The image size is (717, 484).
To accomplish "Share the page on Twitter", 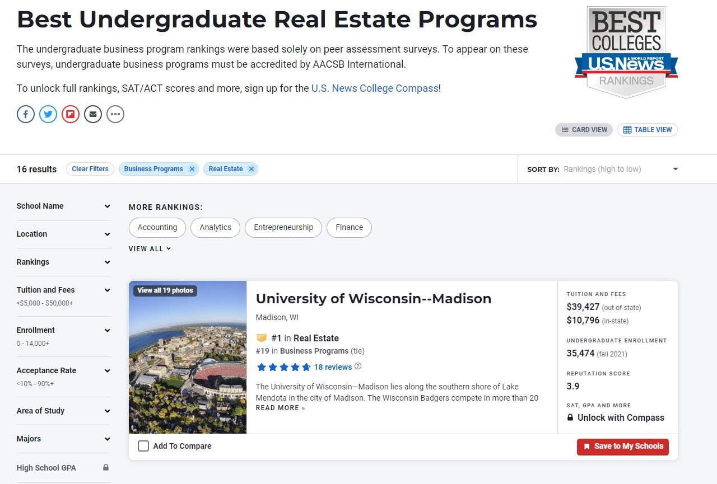I will [48, 114].
